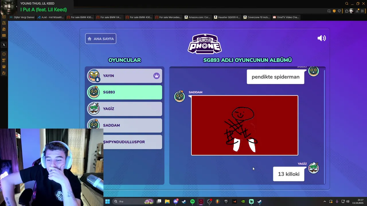Click YAYIN's masked wrestler avatar

click(94, 76)
